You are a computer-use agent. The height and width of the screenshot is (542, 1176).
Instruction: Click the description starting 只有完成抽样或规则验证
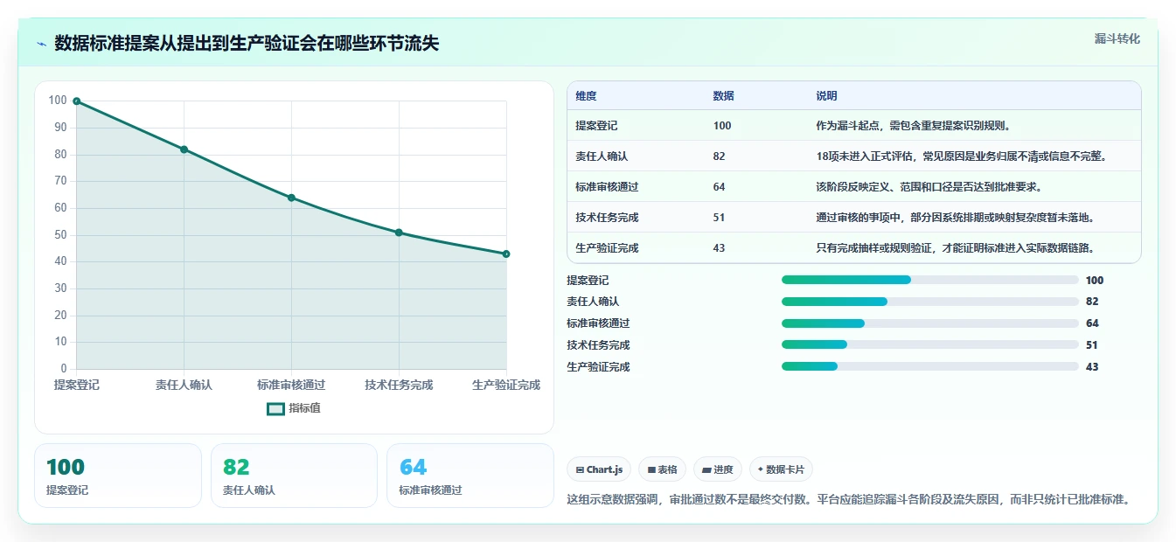955,248
